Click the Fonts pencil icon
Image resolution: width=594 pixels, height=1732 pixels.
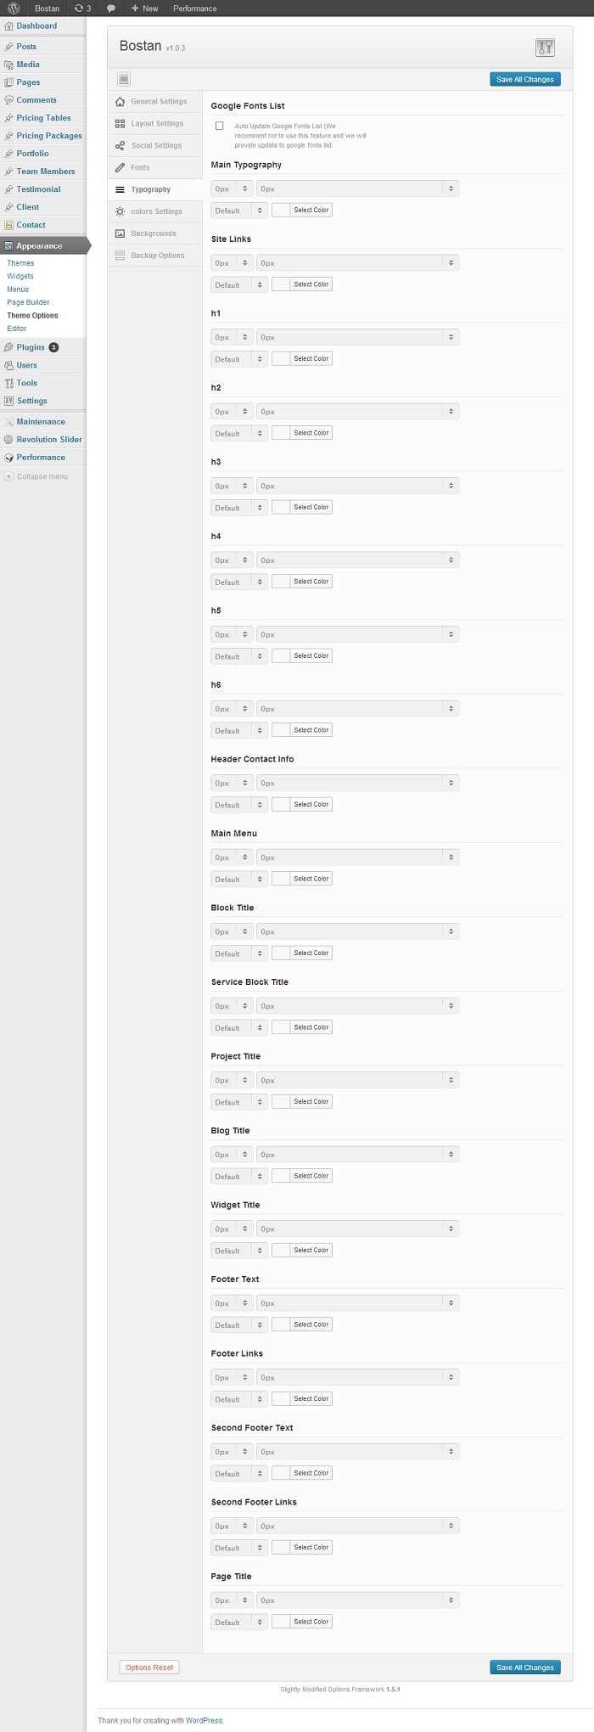coord(120,168)
